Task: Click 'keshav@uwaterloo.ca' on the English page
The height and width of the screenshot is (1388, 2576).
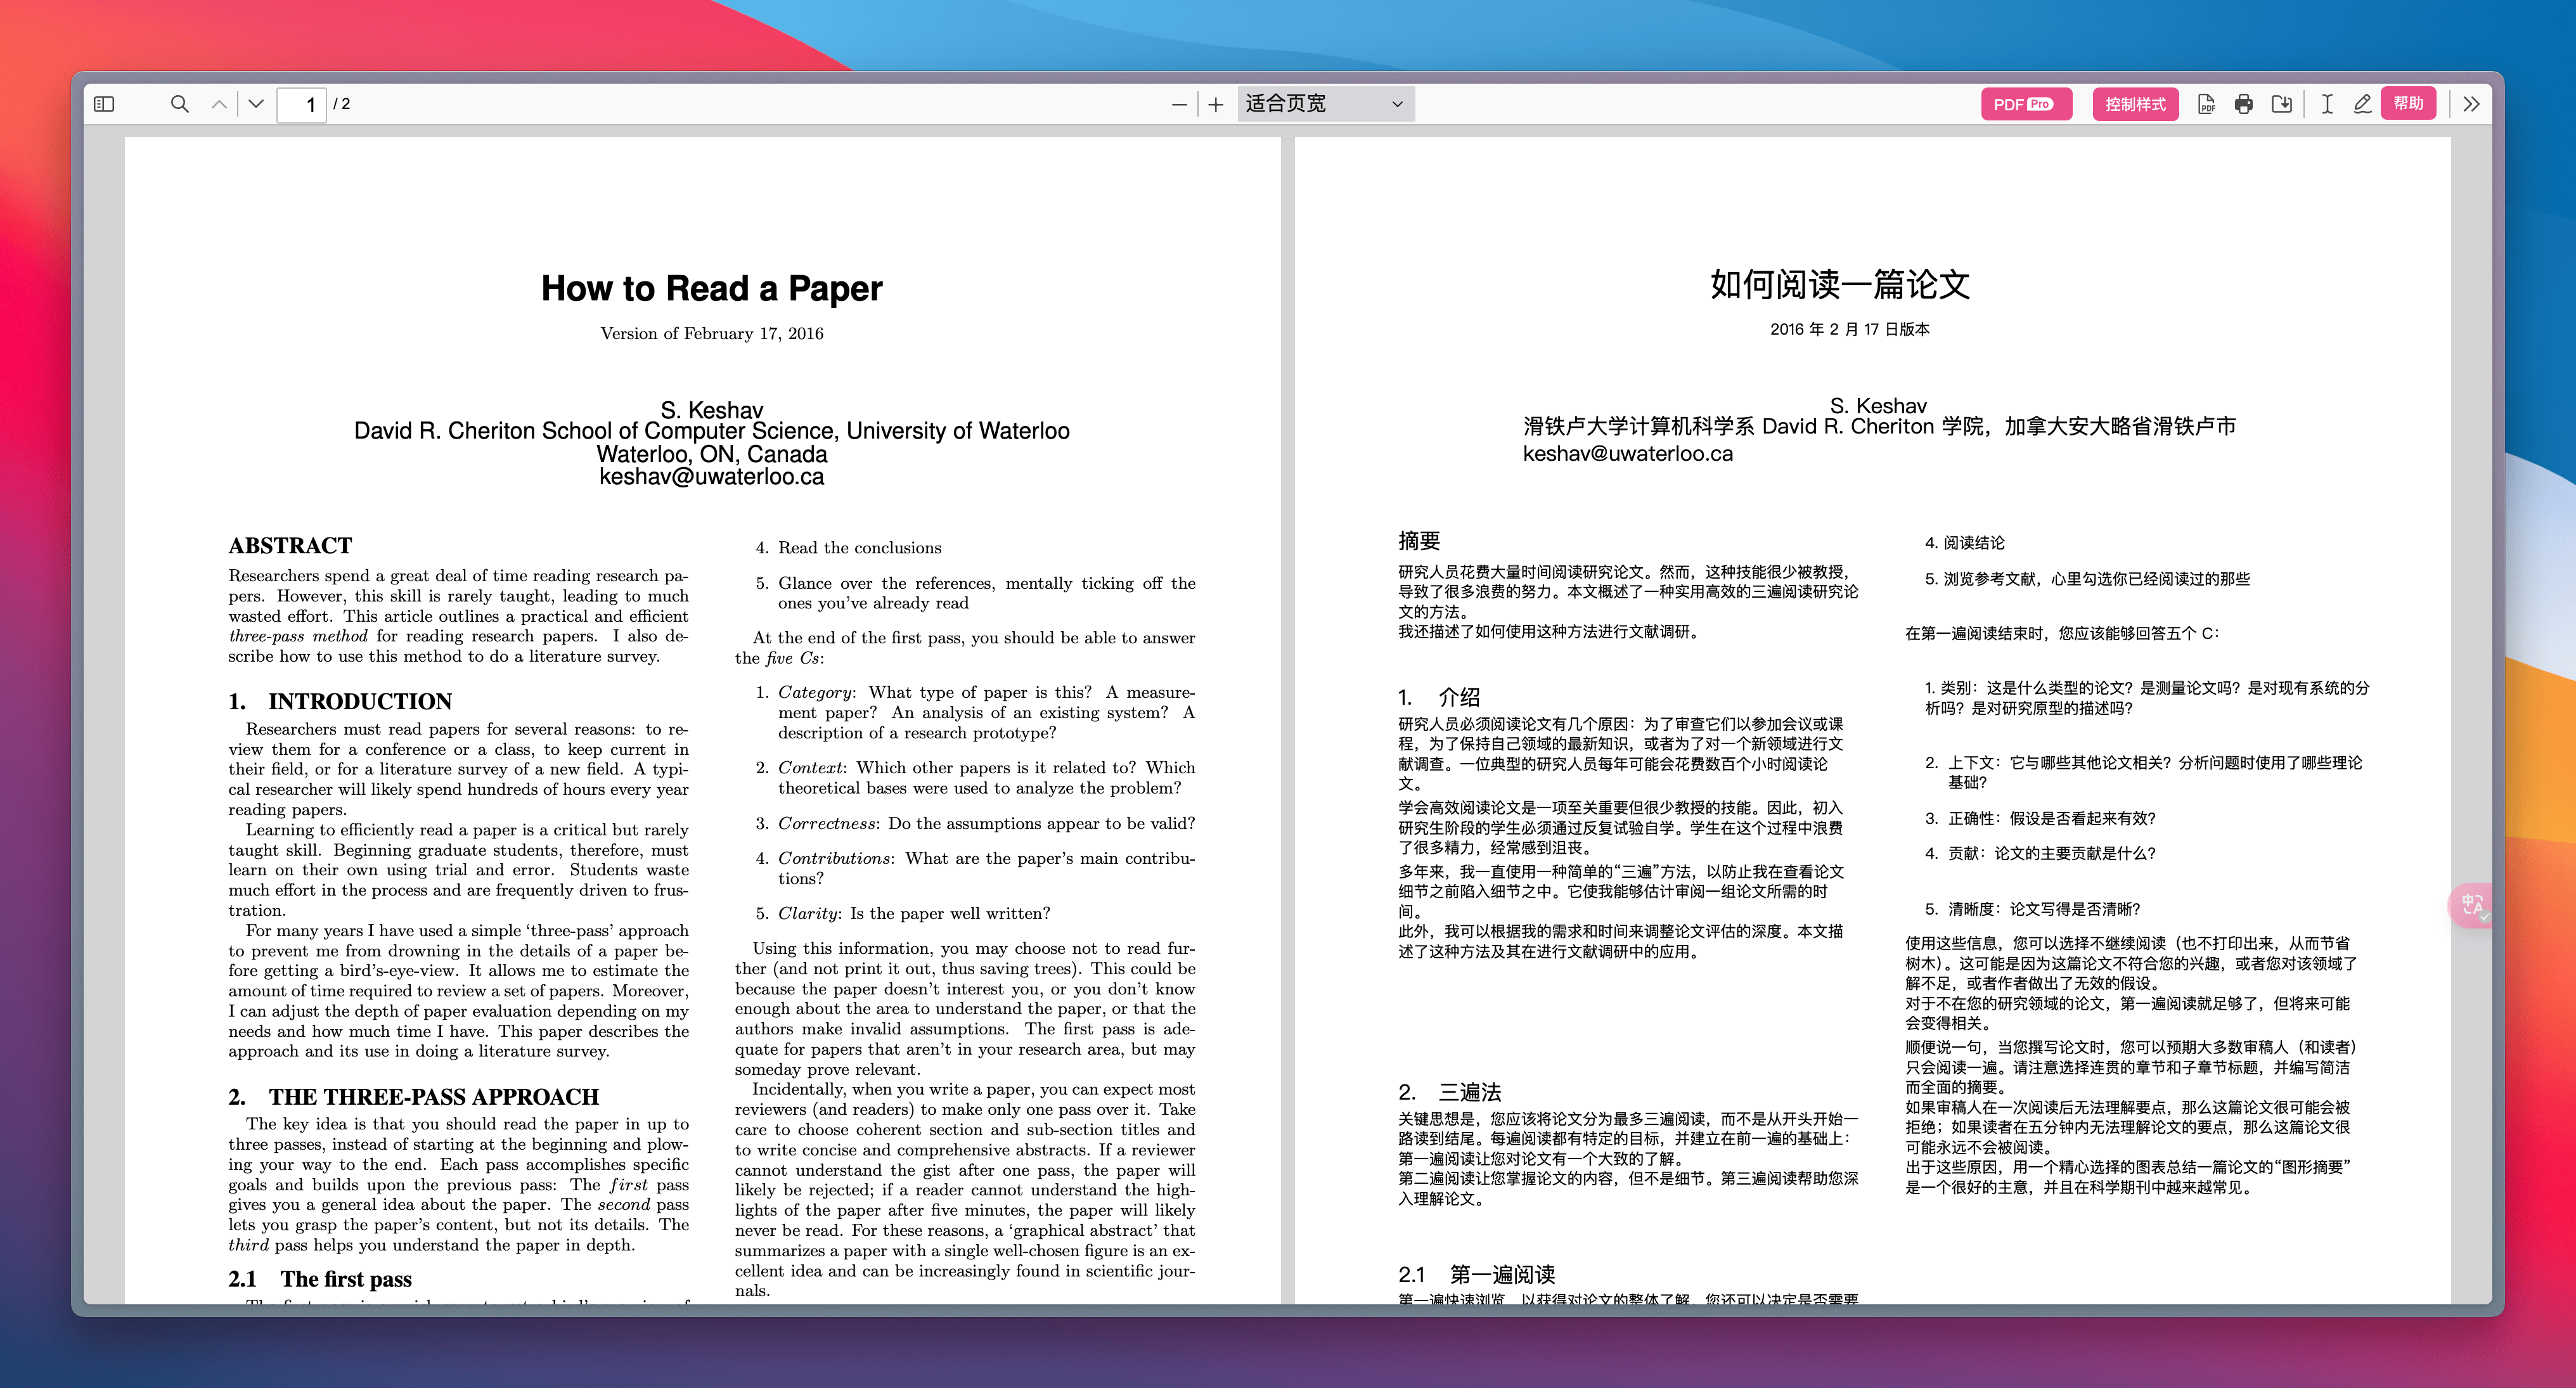Action: click(711, 477)
